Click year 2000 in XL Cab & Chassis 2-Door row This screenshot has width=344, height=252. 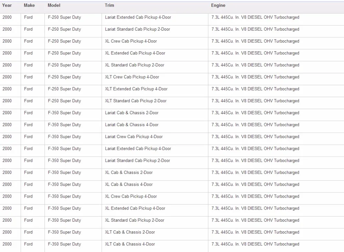tap(7, 172)
